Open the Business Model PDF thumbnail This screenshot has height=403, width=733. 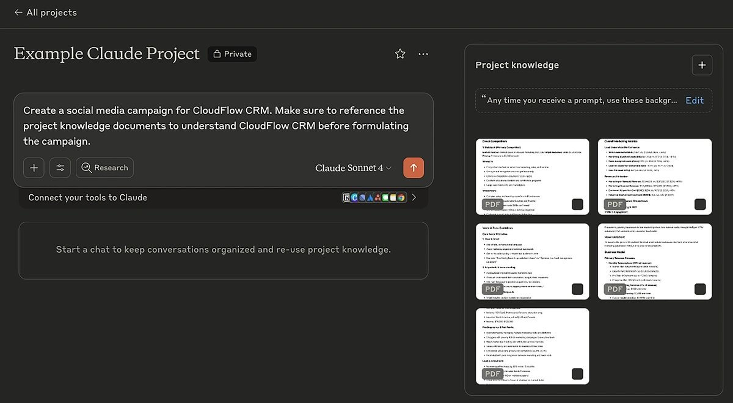point(655,261)
